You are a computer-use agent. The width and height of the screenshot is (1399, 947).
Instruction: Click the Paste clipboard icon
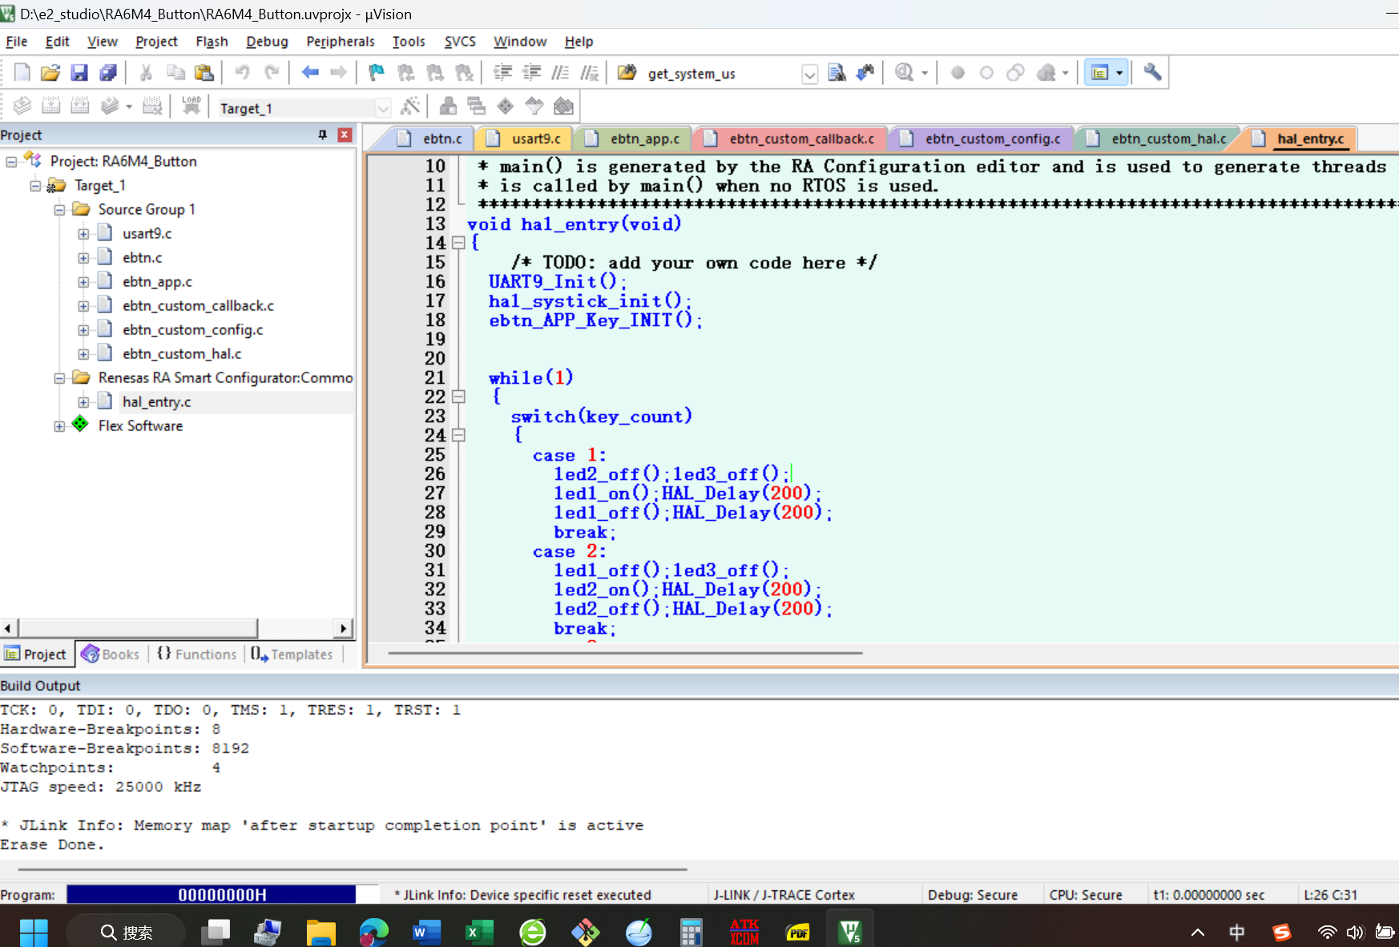[204, 73]
